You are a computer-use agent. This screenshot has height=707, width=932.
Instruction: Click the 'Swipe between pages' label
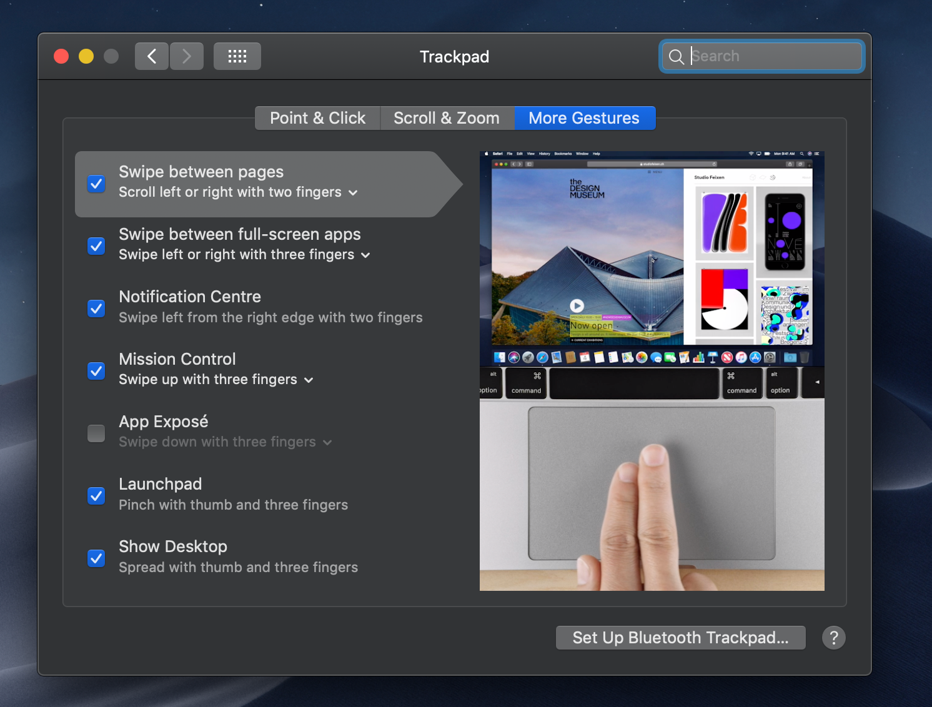201,172
